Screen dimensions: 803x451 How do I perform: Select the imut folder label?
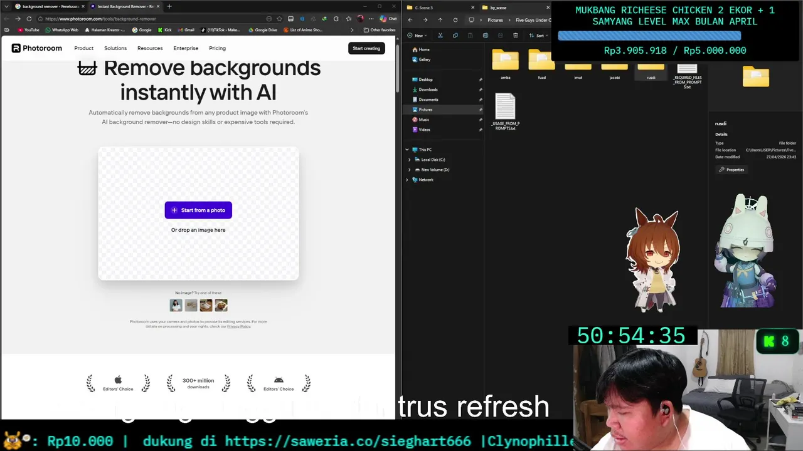click(578, 78)
